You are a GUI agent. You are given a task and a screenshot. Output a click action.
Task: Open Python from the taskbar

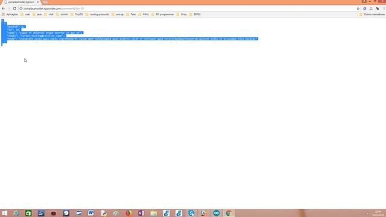click(x=104, y=213)
